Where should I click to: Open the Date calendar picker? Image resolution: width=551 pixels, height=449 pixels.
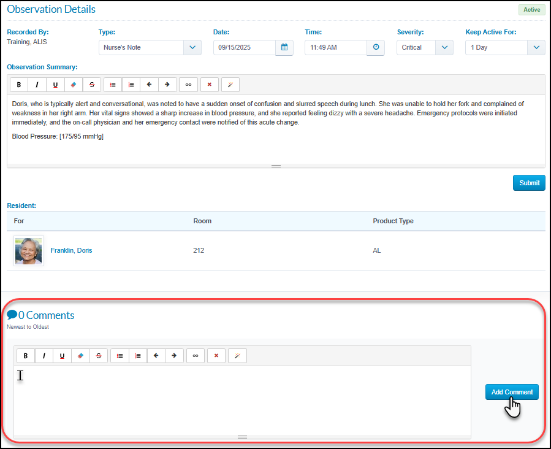click(x=284, y=47)
